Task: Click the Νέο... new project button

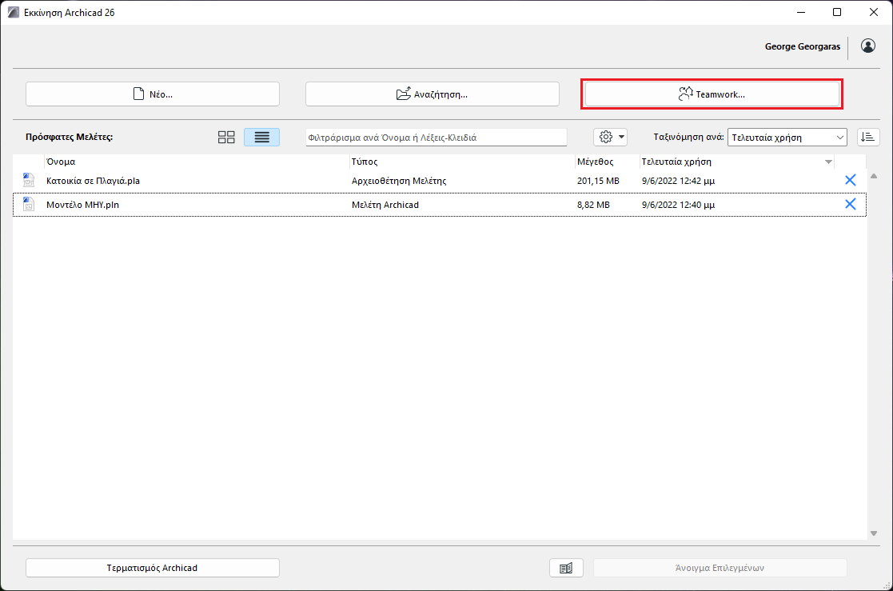Action: tap(153, 94)
